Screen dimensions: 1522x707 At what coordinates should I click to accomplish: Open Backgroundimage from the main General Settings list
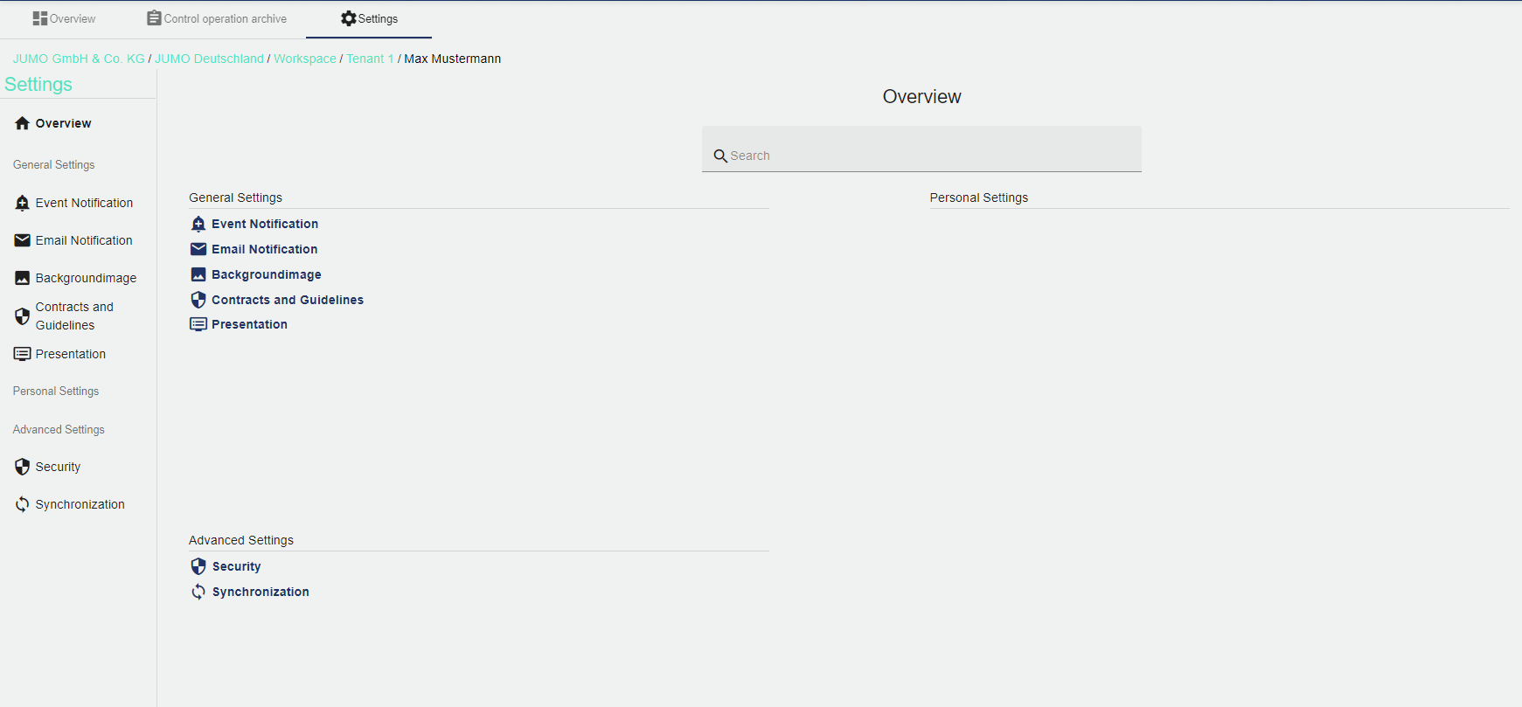click(266, 274)
